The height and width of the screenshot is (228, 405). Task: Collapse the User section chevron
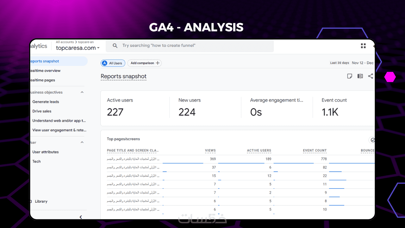(82, 142)
